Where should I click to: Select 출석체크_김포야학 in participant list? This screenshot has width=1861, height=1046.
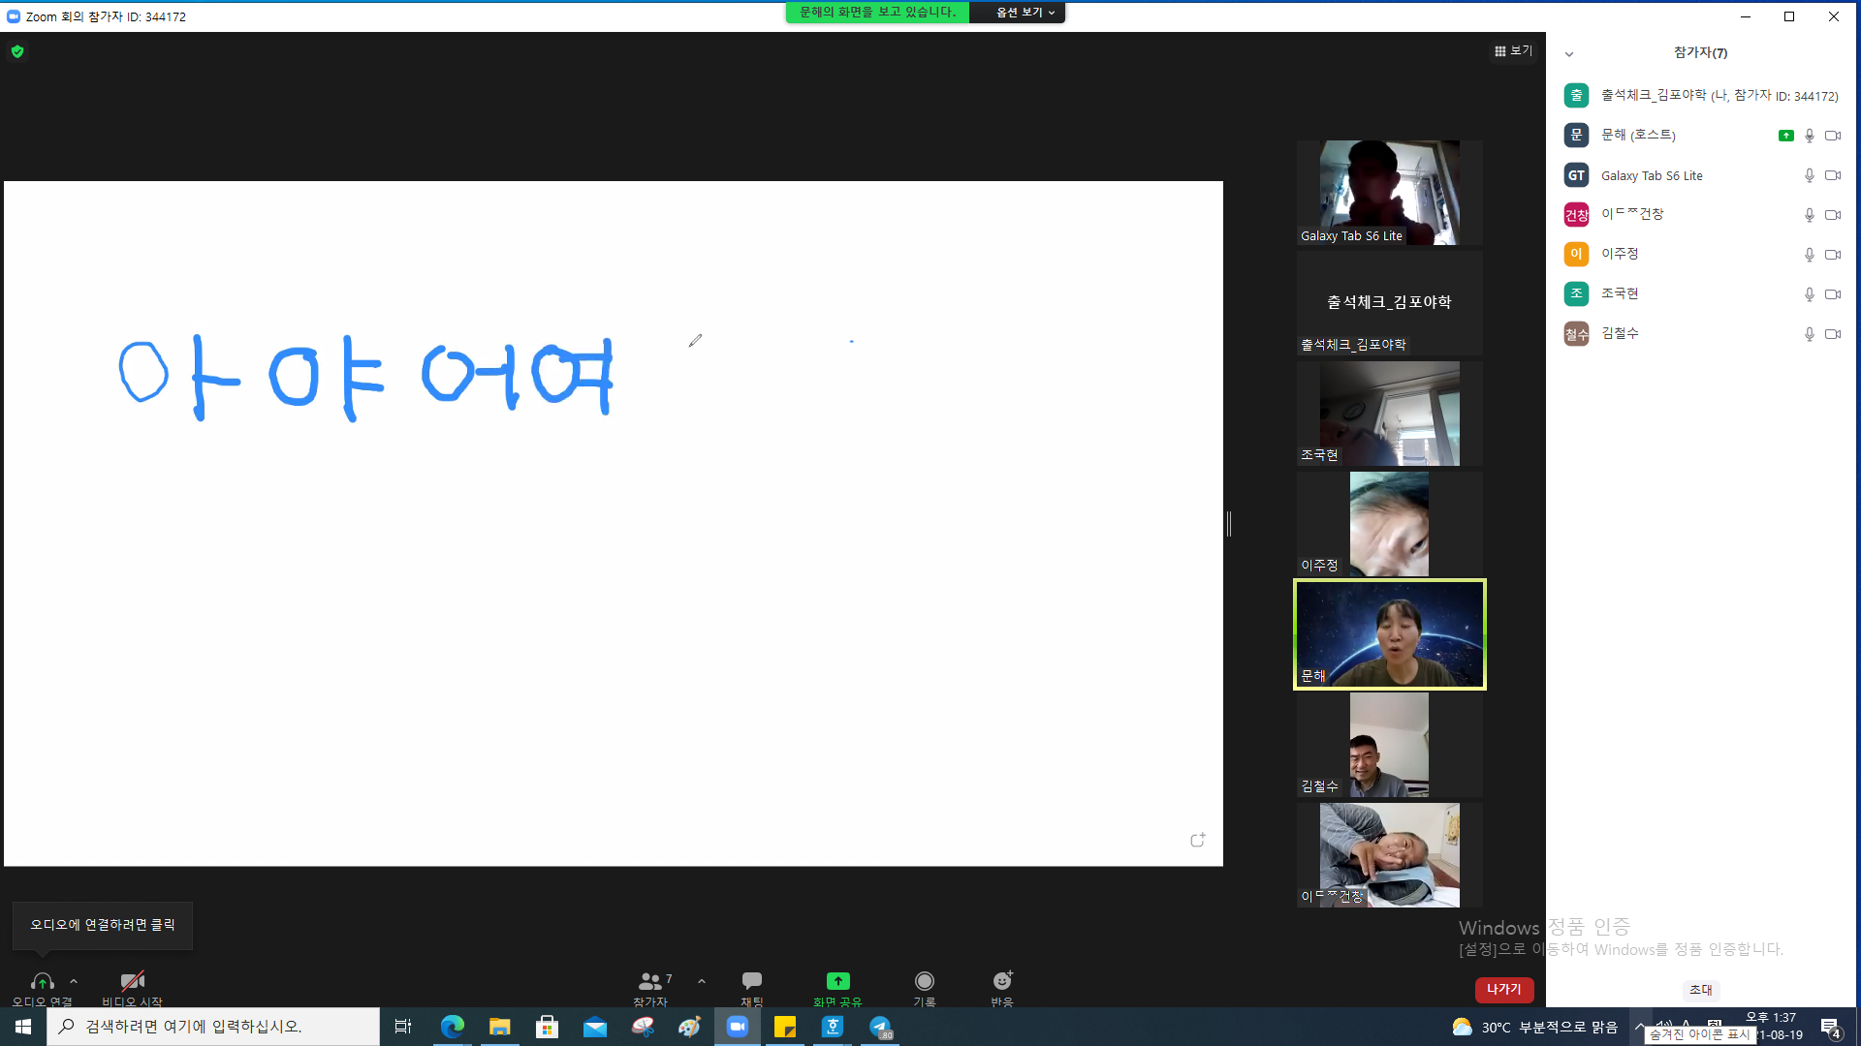pyautogui.click(x=1701, y=95)
